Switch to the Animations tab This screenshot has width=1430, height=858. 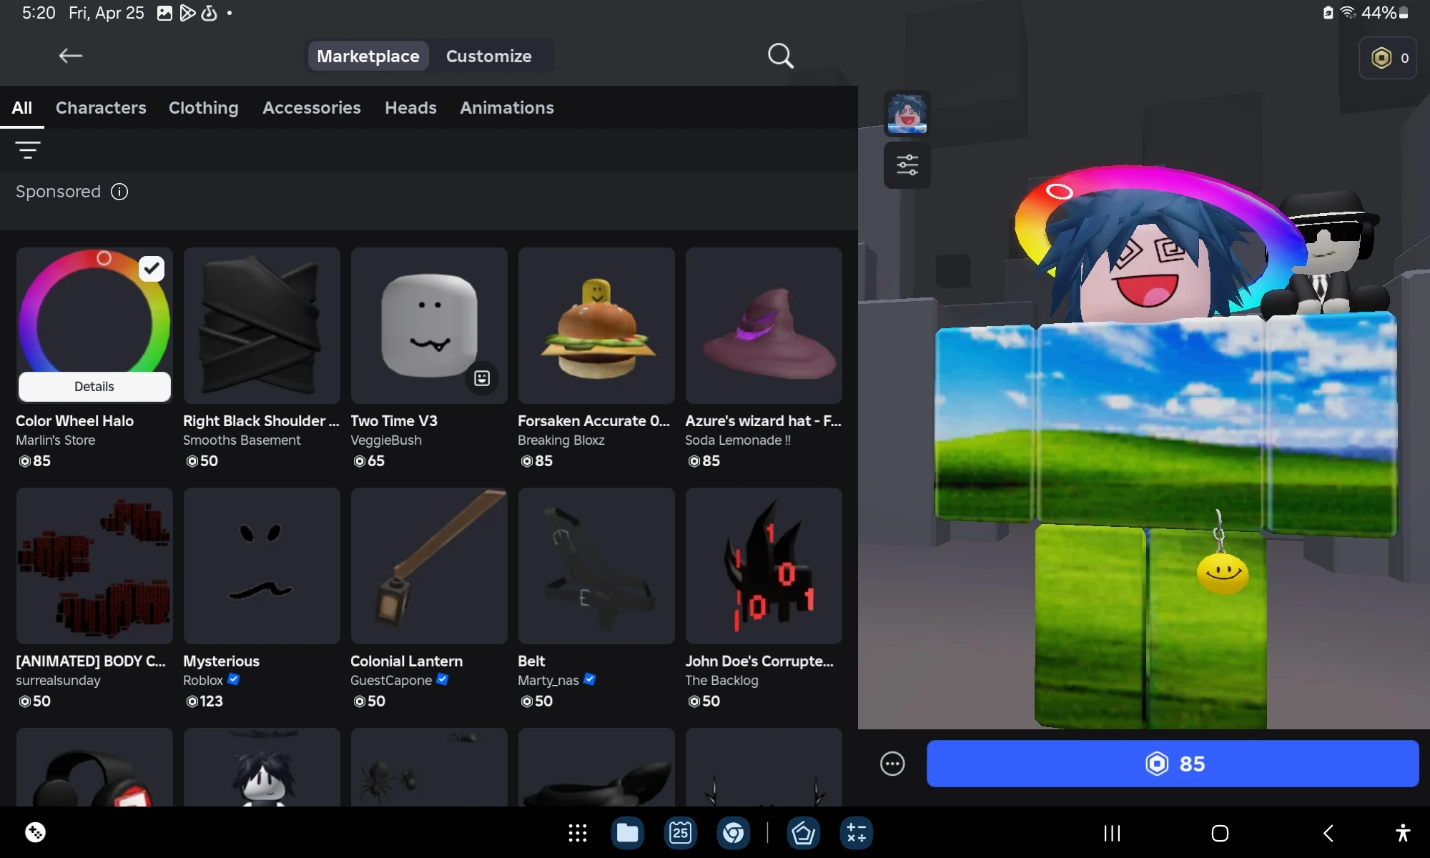[x=506, y=107]
